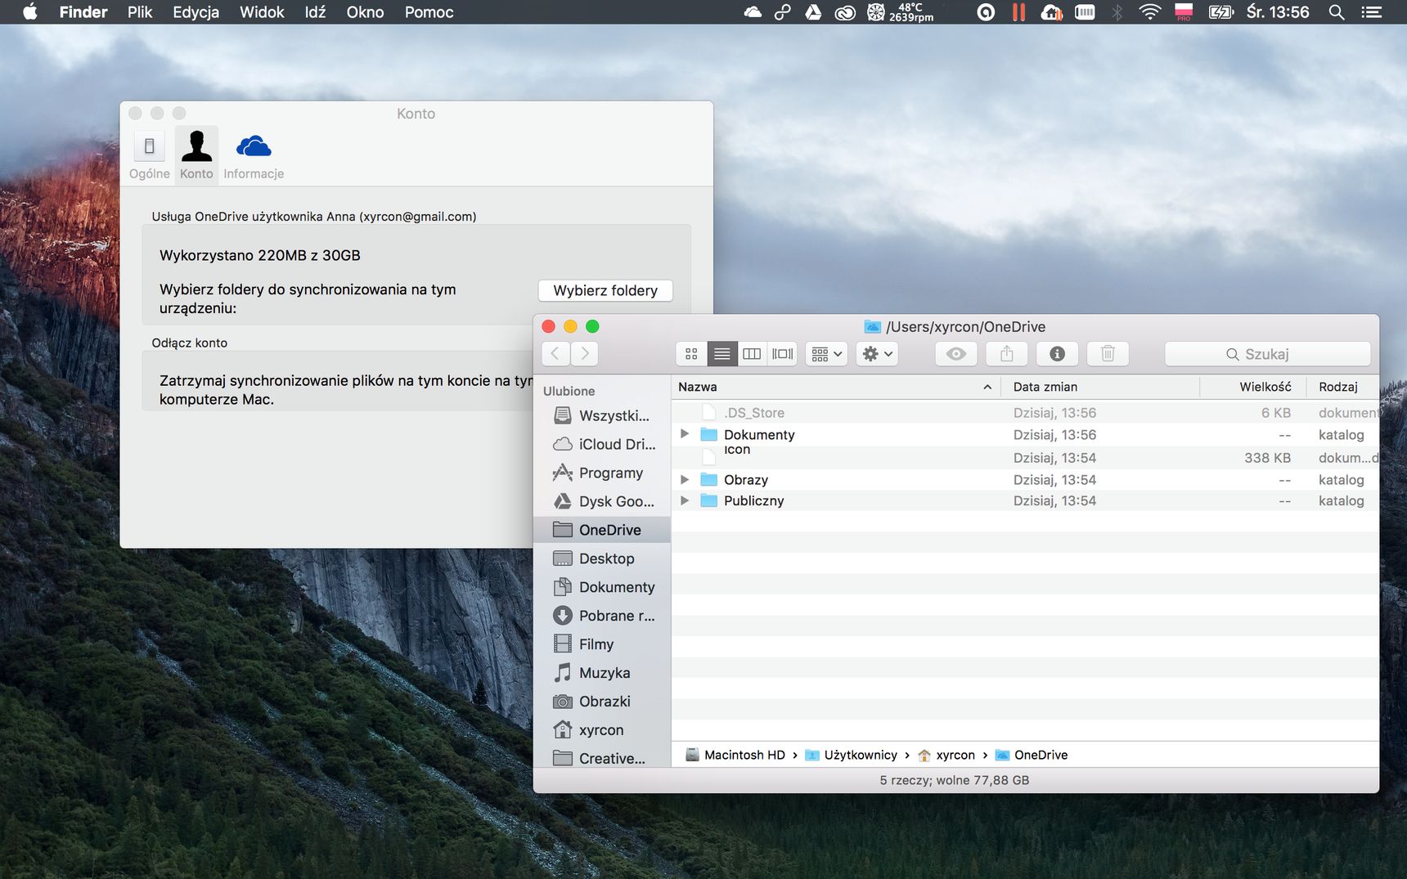Viewport: 1407px width, 879px height.
Task: Open the Okno menu
Action: point(365,12)
